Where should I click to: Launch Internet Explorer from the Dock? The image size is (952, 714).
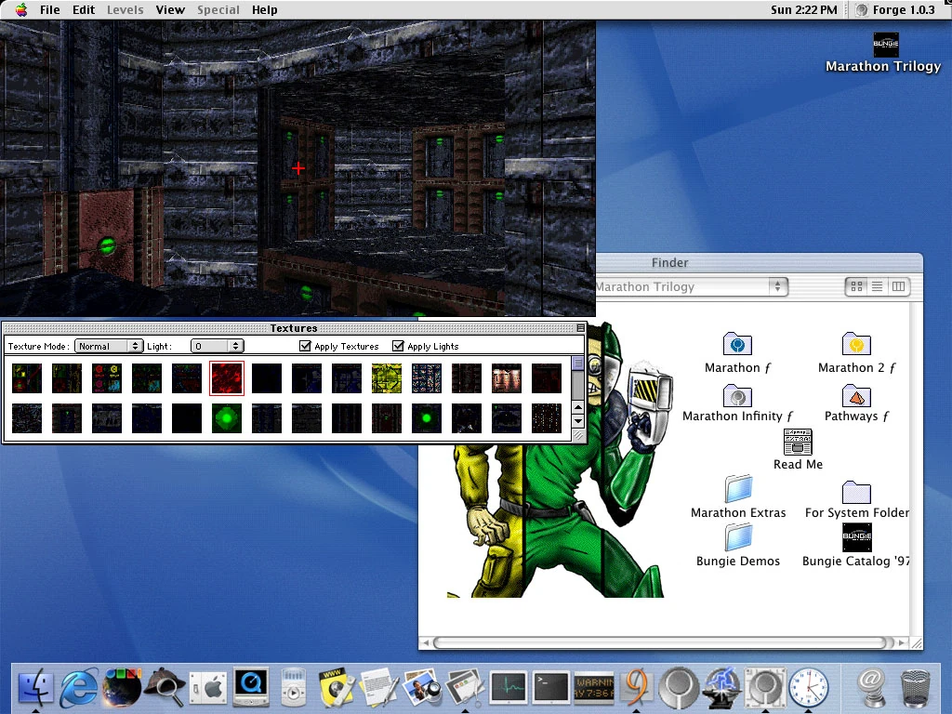(x=79, y=689)
